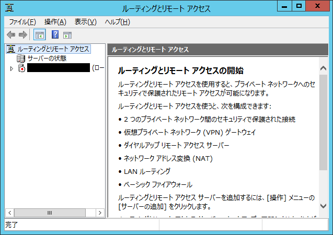Click the right arrow of the tree pane scrollbar

(x=99, y=213)
